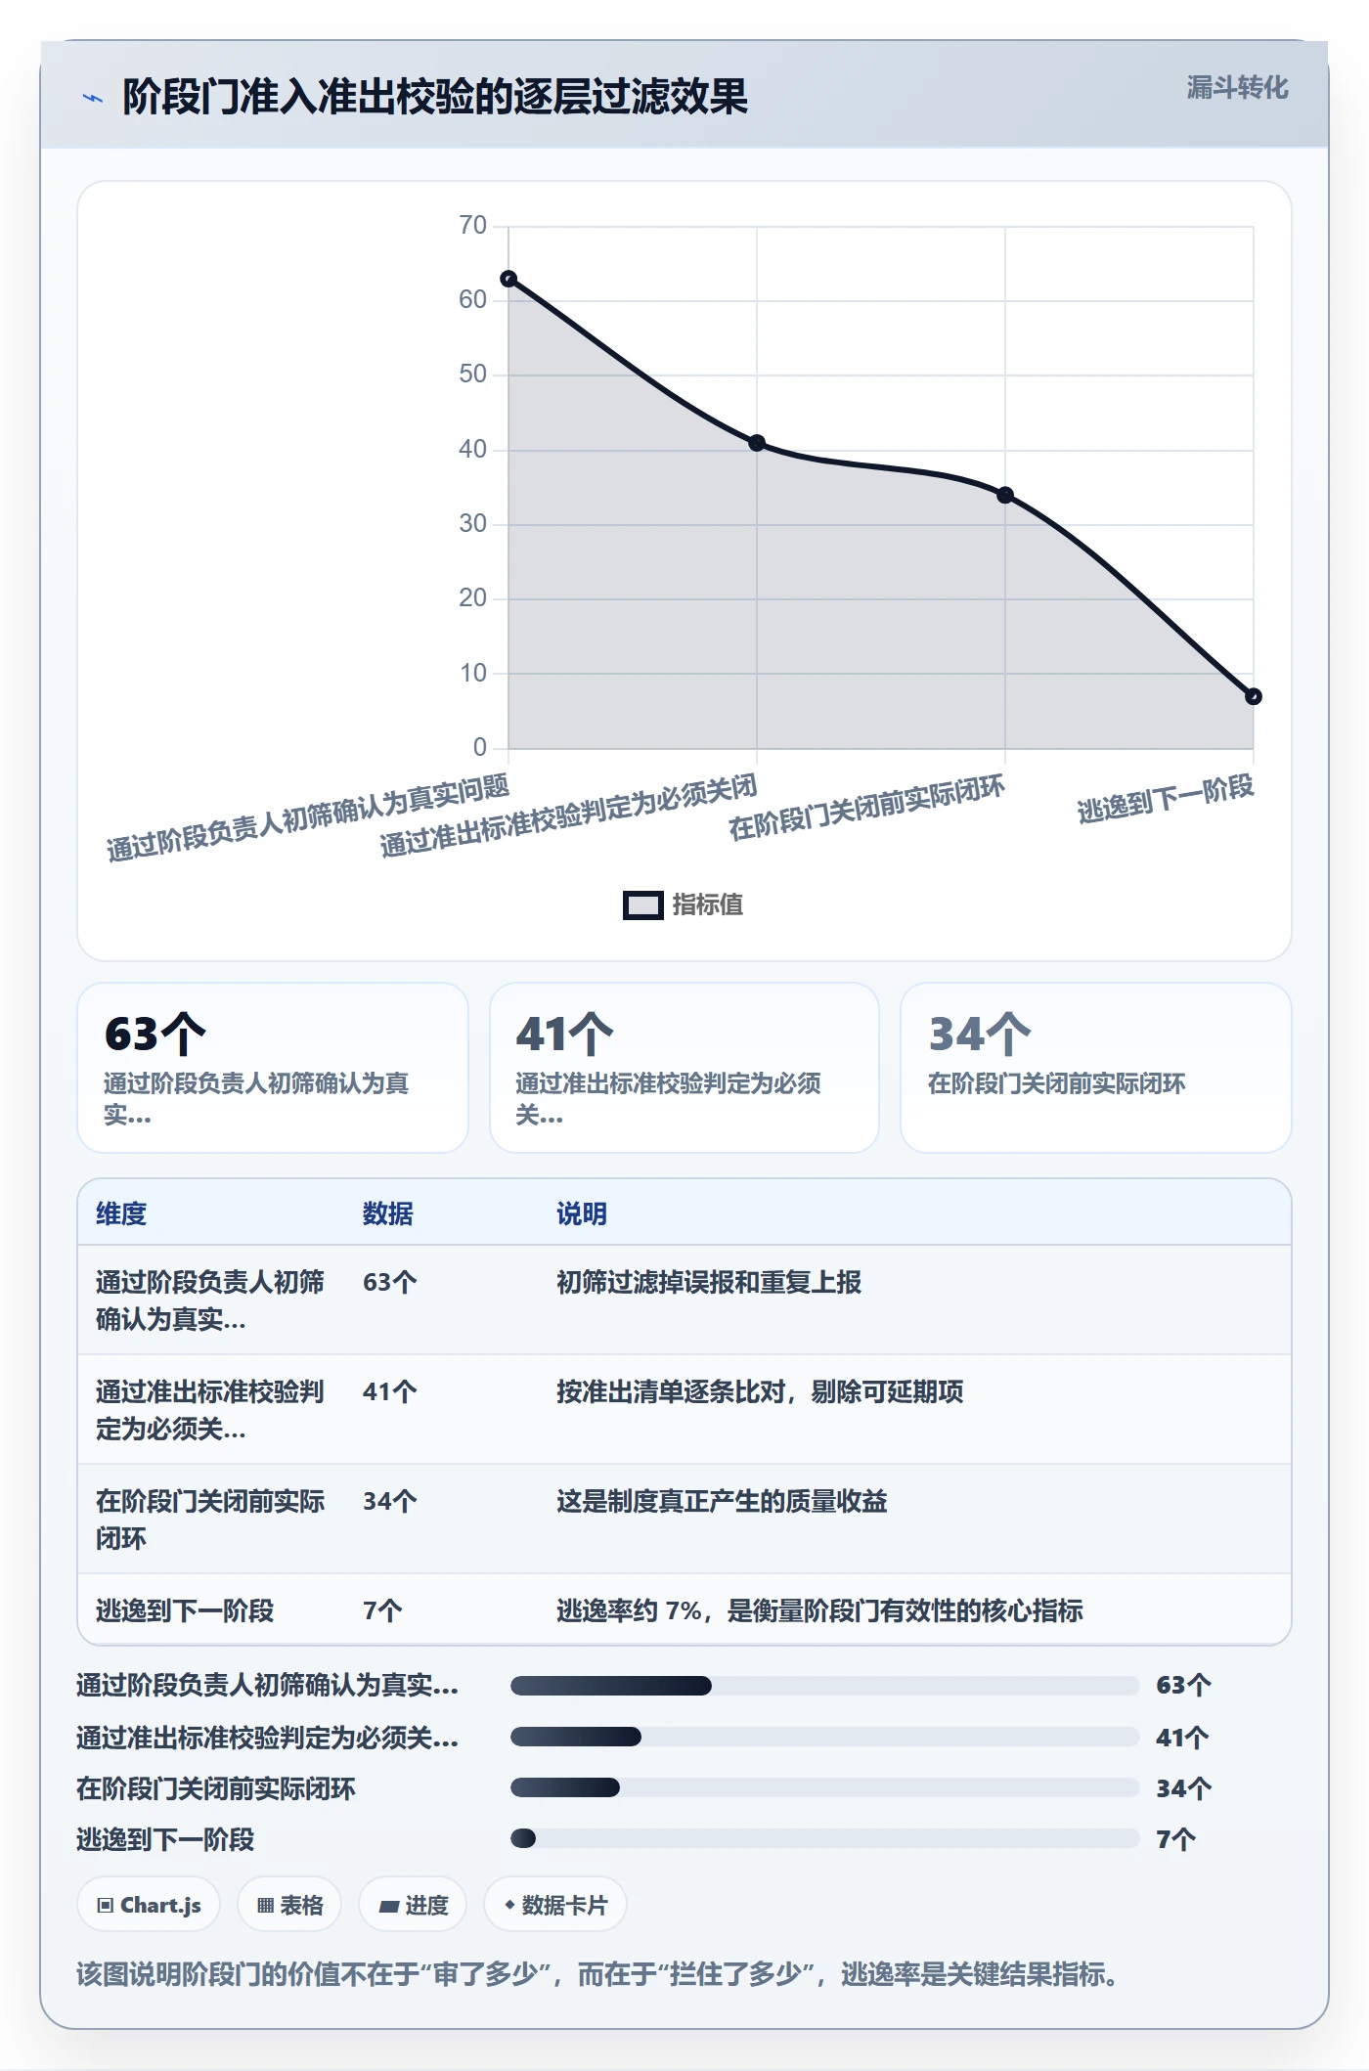Click the footer note about 逃逸率是关键结果指标
The height and width of the screenshot is (2071, 1369).
(597, 1974)
